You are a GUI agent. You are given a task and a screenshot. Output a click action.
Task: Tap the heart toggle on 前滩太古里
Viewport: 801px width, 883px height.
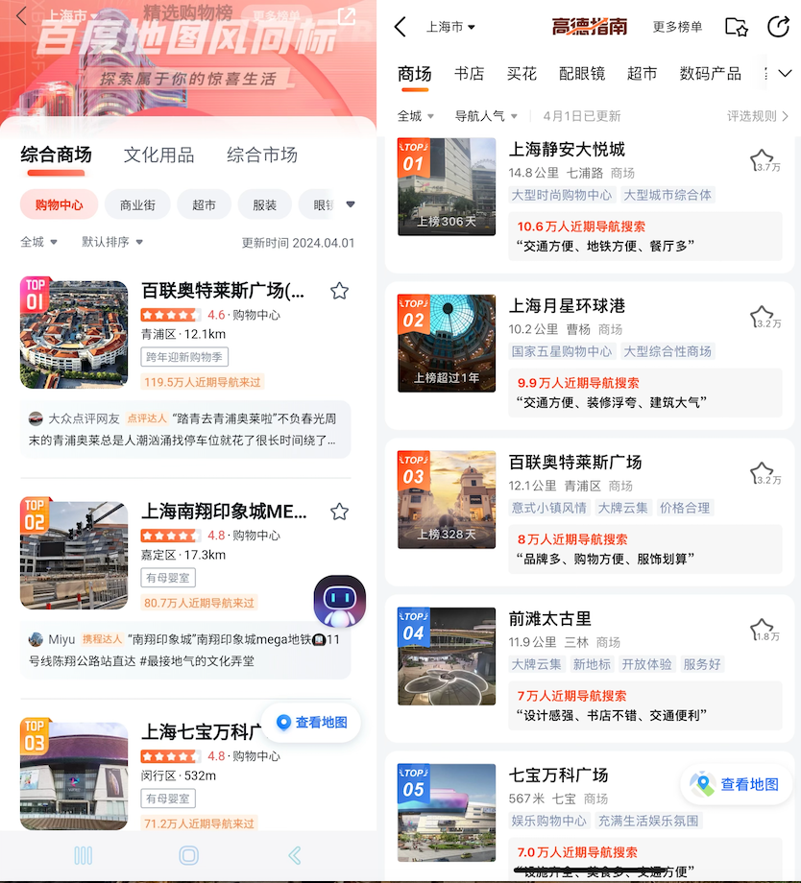tap(762, 629)
